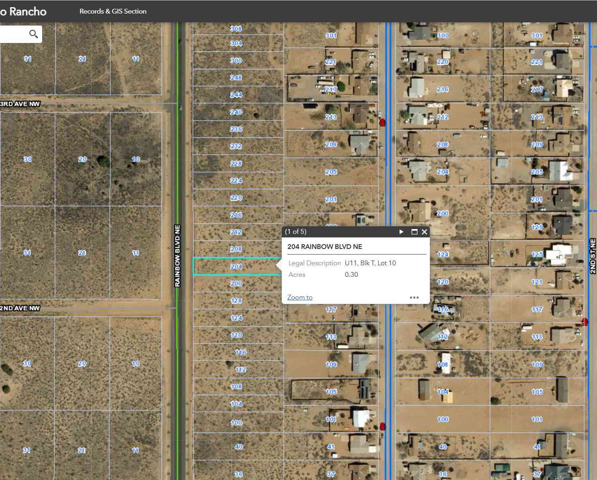Click the RAINBOW BLVD NE street label

click(x=178, y=256)
